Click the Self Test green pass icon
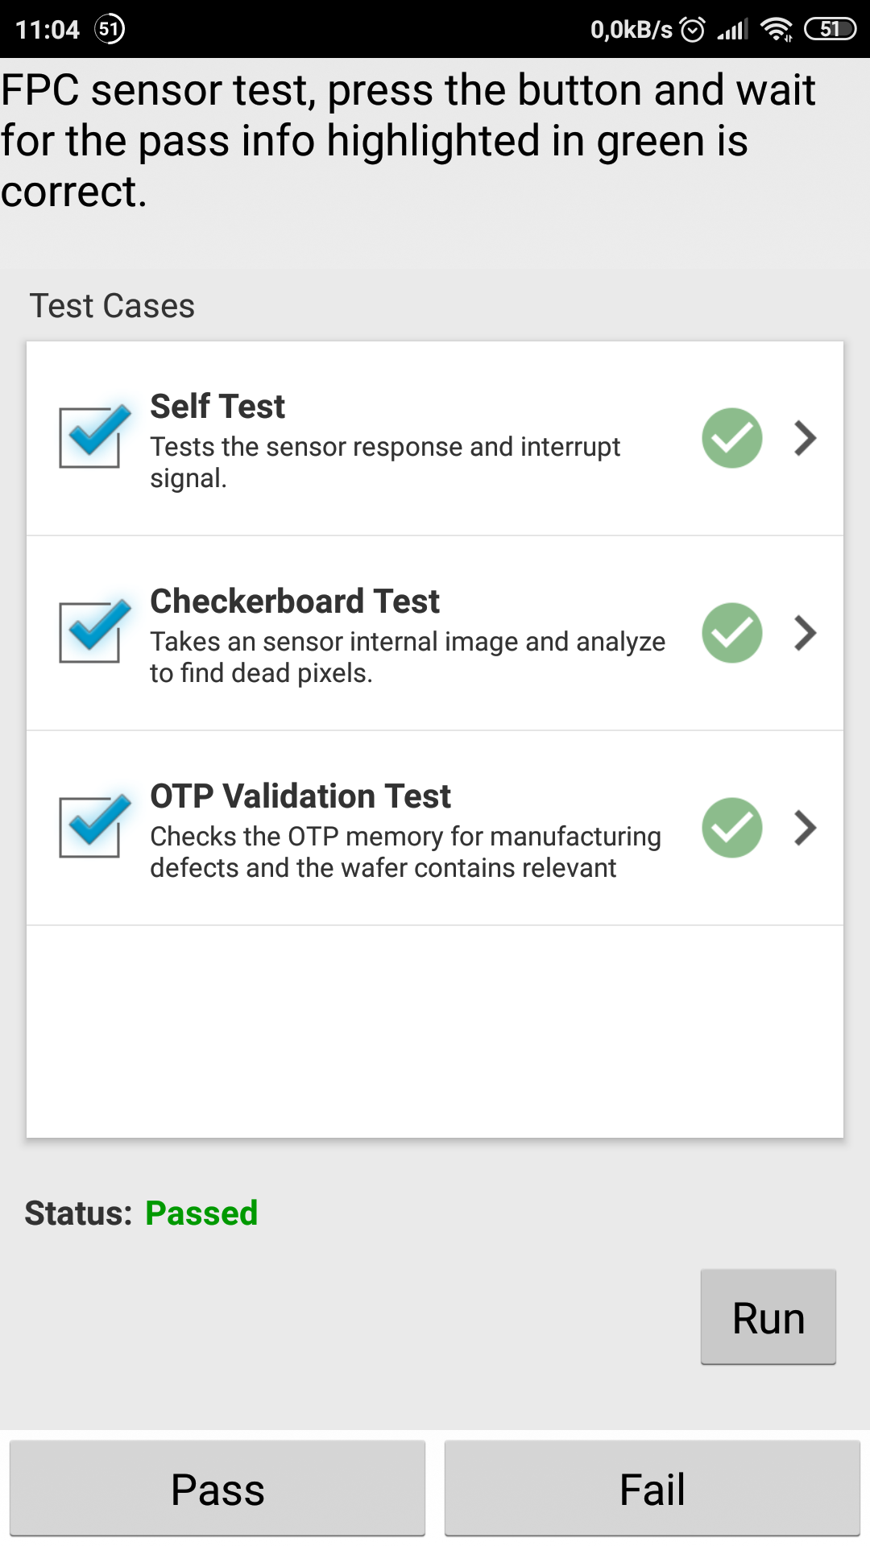870x1546 pixels. (x=731, y=438)
